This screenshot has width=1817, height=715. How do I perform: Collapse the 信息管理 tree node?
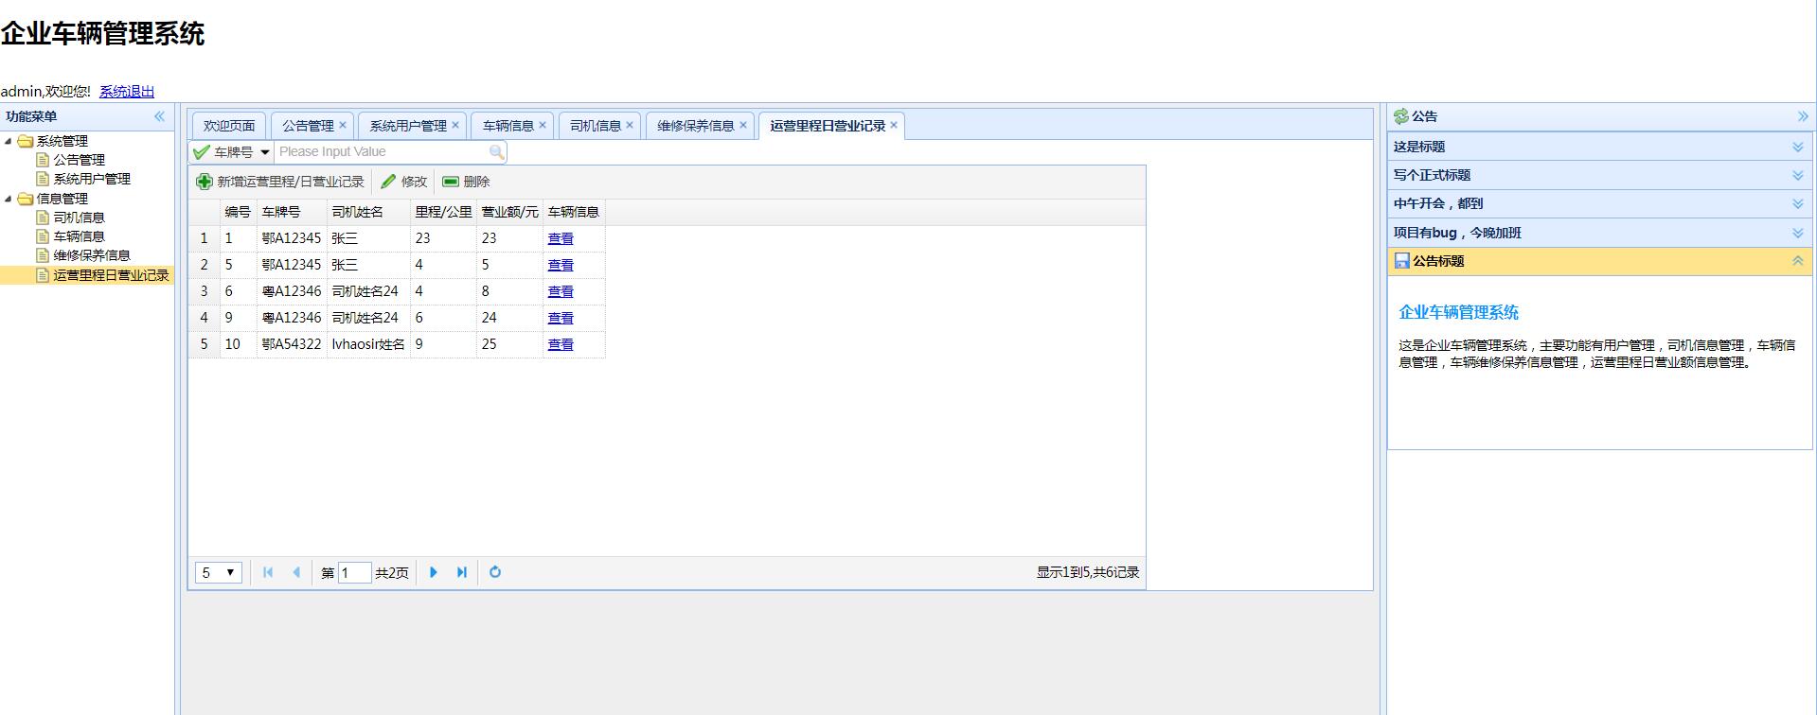[x=9, y=199]
